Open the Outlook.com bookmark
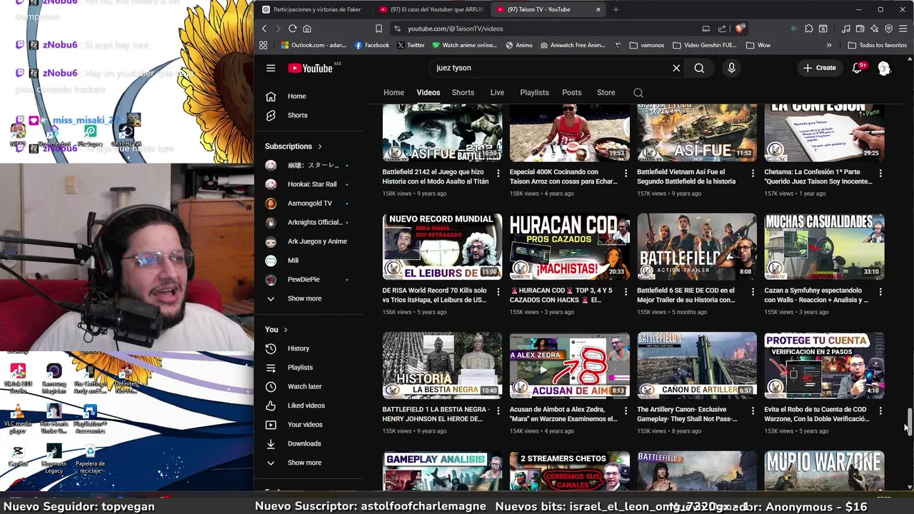This screenshot has width=914, height=514. pos(313,45)
